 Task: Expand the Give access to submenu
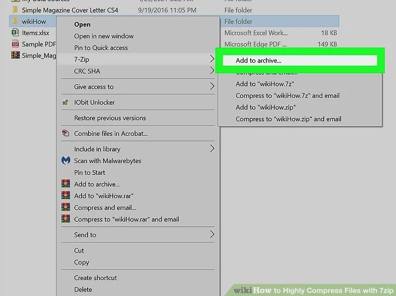tap(212, 86)
